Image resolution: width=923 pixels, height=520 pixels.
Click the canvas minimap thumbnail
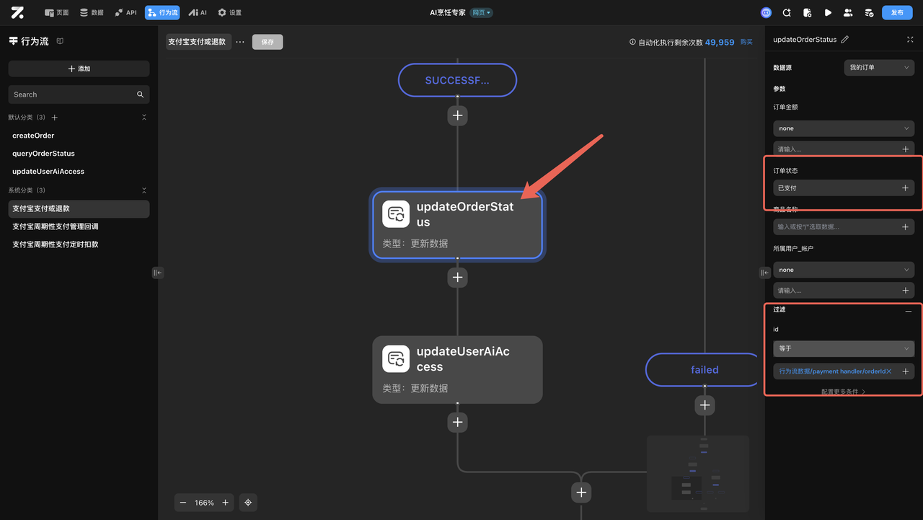pyautogui.click(x=697, y=473)
